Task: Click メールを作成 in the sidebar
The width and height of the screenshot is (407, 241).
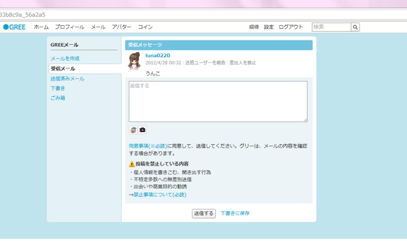Action: 65,59
